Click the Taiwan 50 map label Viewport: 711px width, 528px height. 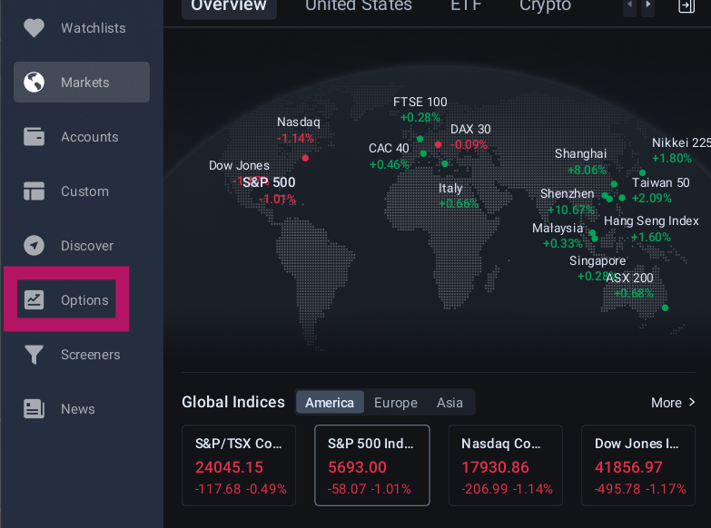click(661, 182)
